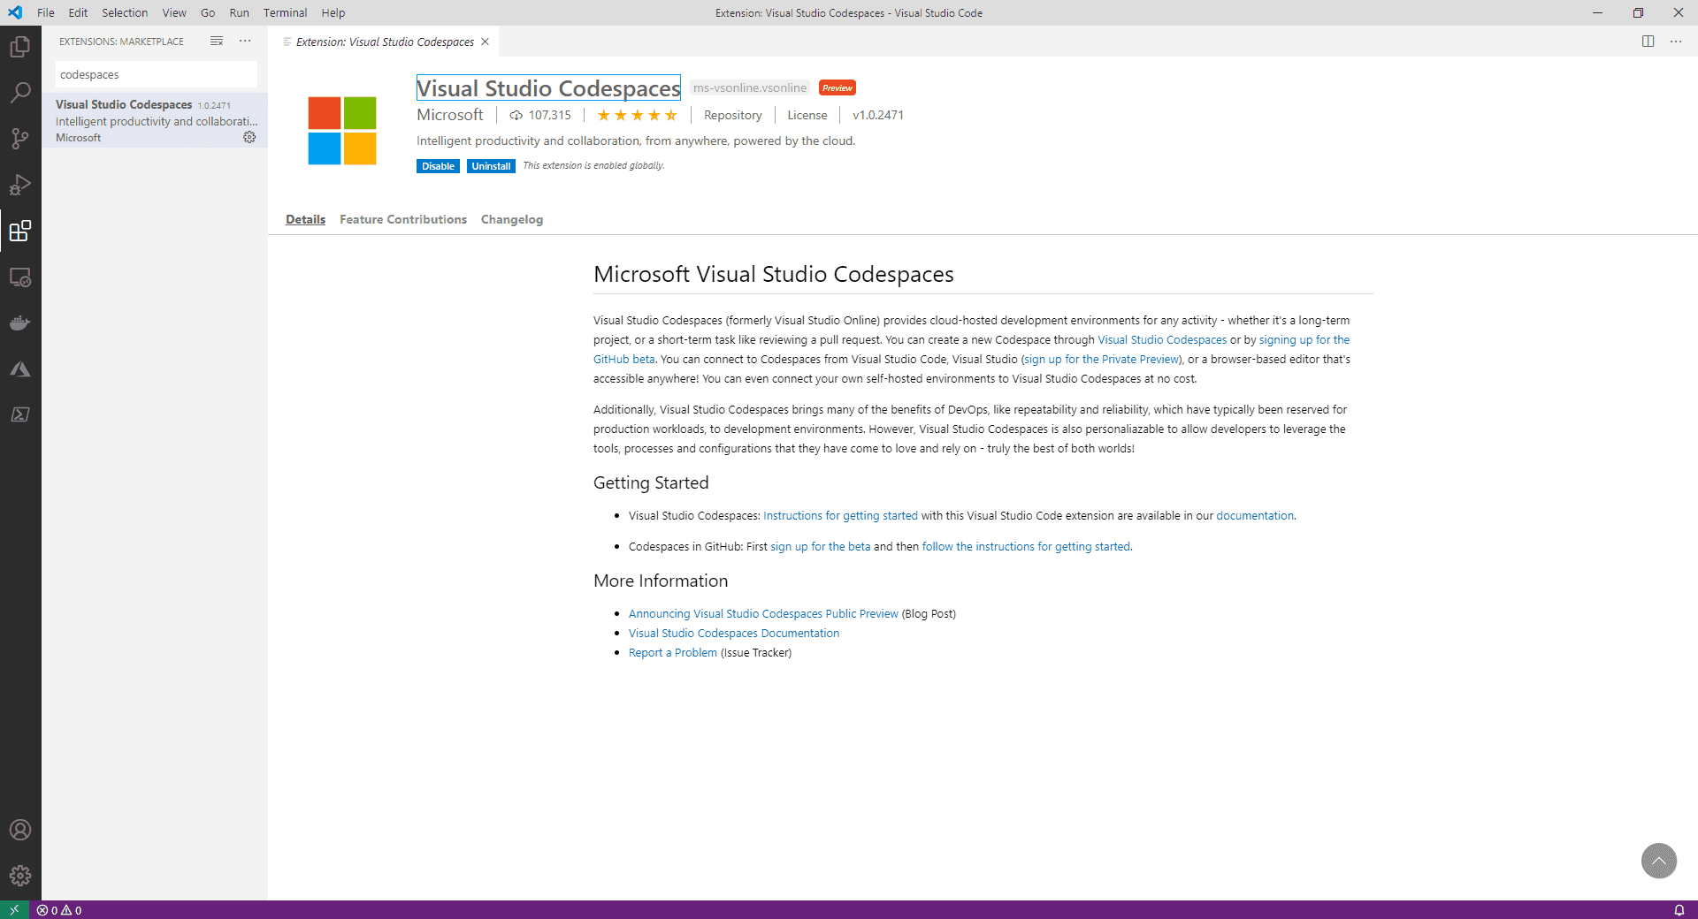The width and height of the screenshot is (1698, 919).
Task: Open the Run and Debug view
Action: click(x=20, y=184)
